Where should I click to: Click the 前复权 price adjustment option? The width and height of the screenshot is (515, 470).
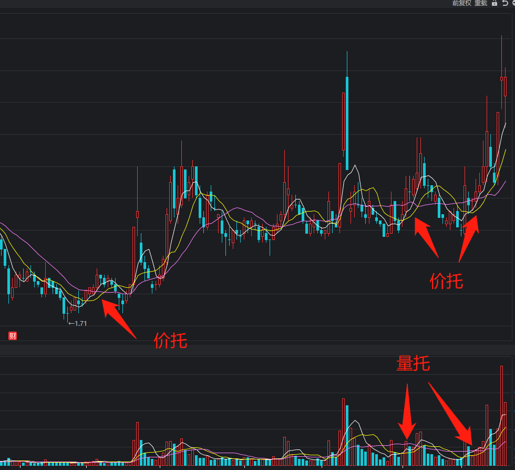coord(459,3)
